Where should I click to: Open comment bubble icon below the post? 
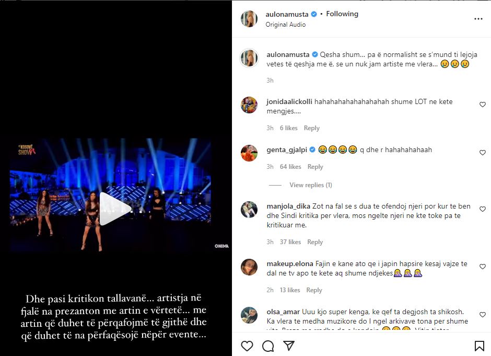[x=268, y=346]
